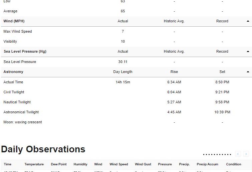The width and height of the screenshot is (252, 172).
Task: Sort by Pressure column header
Action: (x=165, y=164)
